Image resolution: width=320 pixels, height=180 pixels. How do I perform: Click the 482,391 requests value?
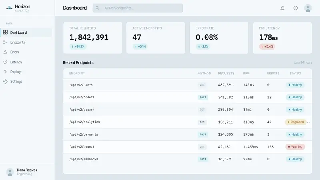pyautogui.click(x=226, y=85)
